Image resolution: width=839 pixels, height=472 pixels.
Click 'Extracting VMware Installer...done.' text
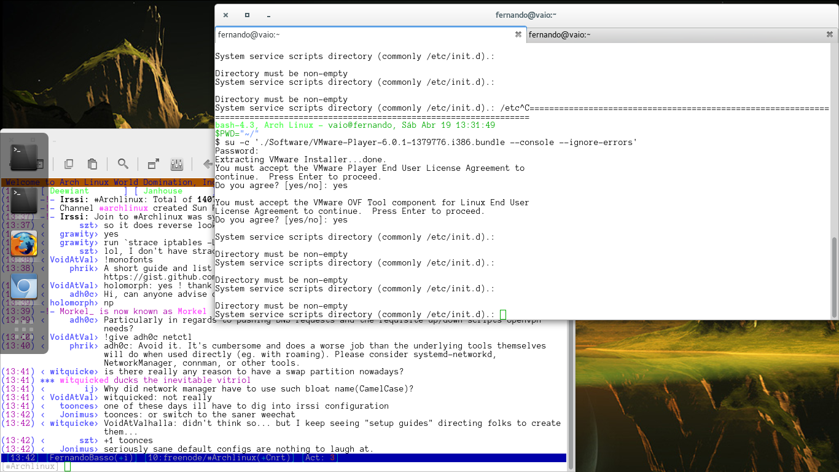coord(301,160)
